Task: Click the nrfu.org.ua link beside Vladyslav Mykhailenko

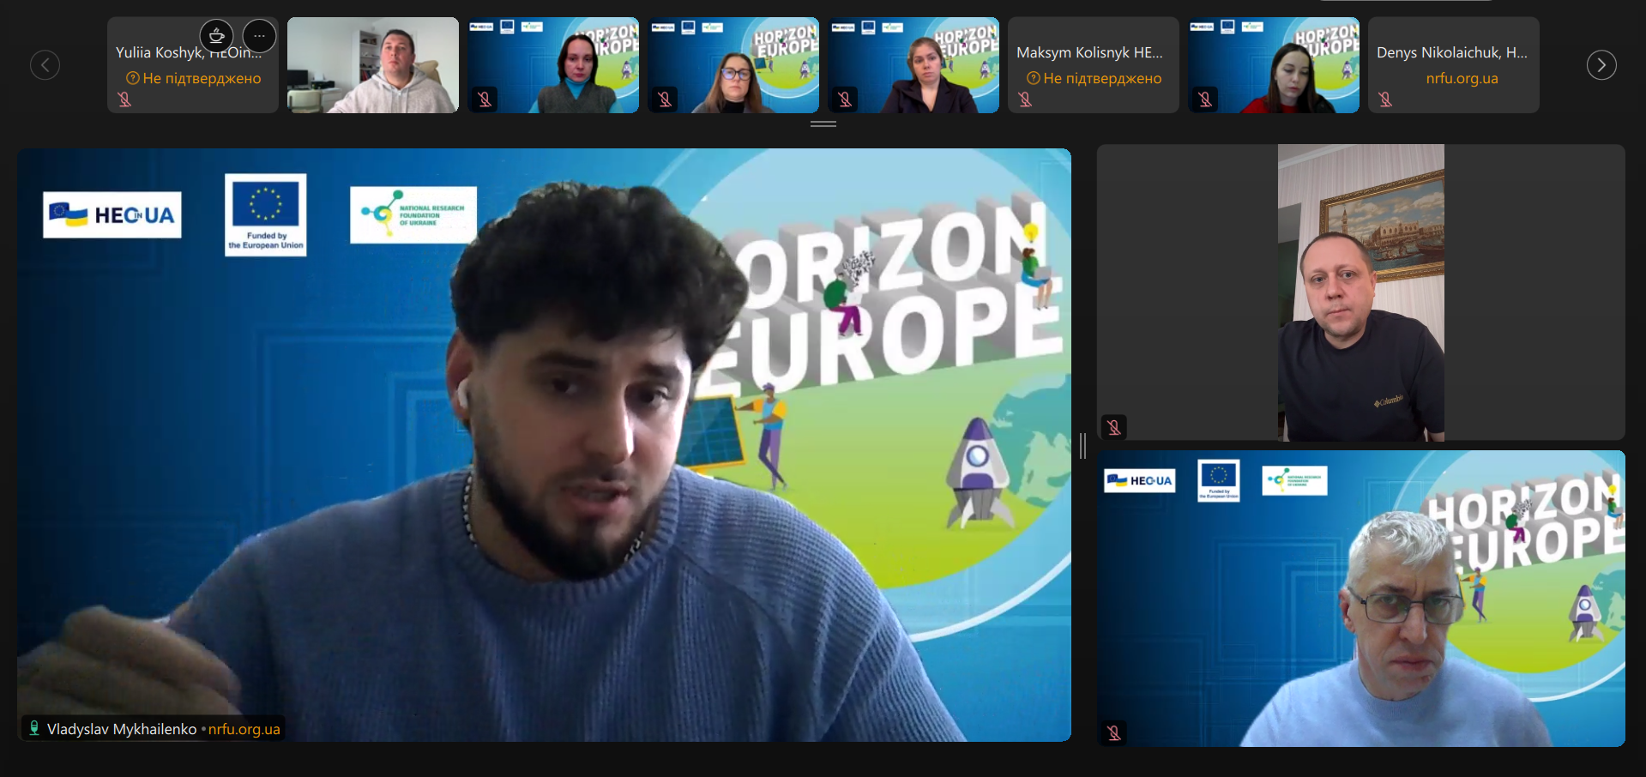Action: coord(244,729)
